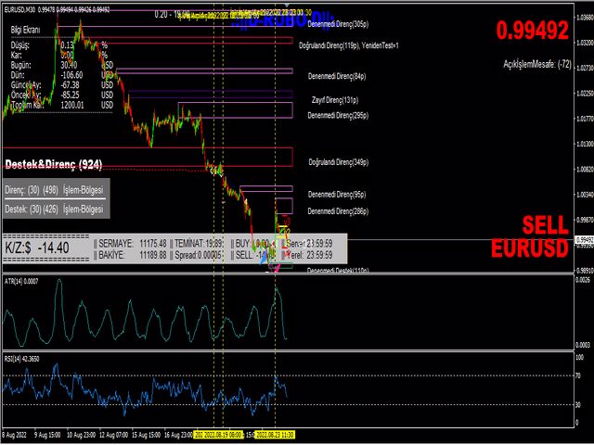
Task: Select the Denenmedi Direnç(305p) label
Action: tap(338, 24)
